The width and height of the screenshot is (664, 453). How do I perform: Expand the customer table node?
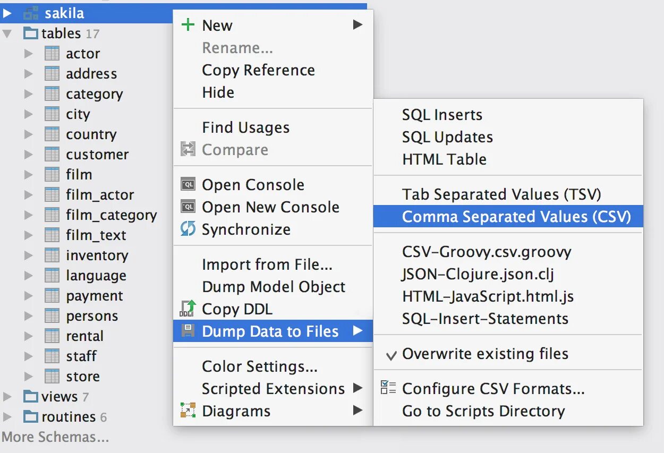(29, 155)
